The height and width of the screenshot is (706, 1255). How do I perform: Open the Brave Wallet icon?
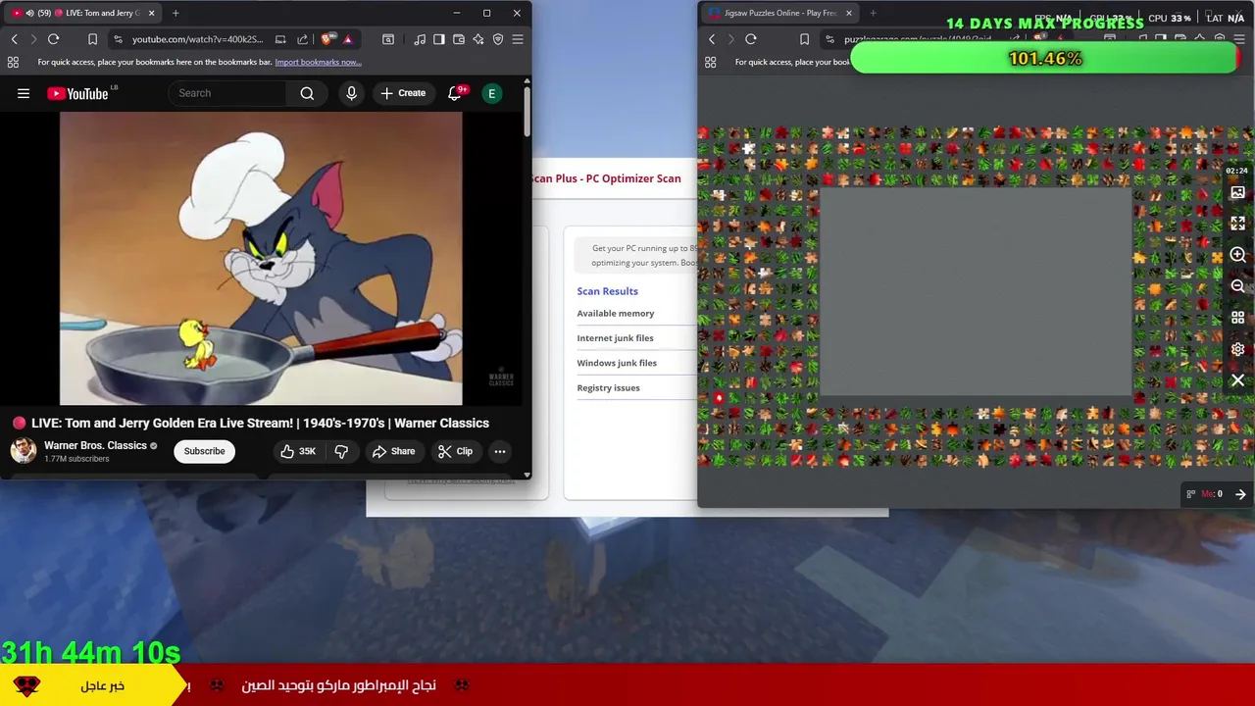(x=459, y=39)
